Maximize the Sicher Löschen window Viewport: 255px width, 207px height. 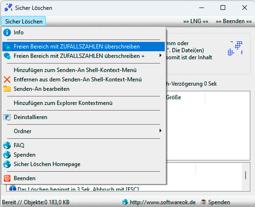223,8
